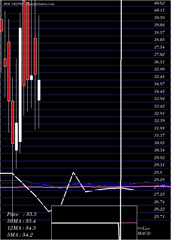Image resolution: width=171 pixels, height=240 pixels.
Task: Select the small white candle near 35.48
Action: (31, 77)
